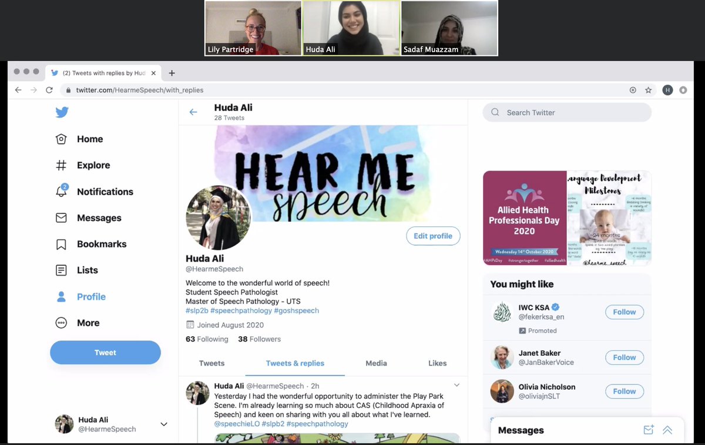This screenshot has height=445, width=705.
Task: Click the Joined August 2020 text
Action: click(x=230, y=325)
